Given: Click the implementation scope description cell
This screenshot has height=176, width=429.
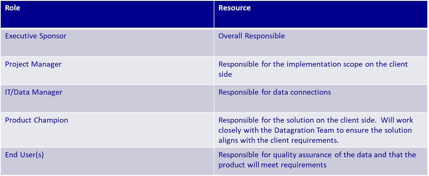Looking at the screenshot, I should (321, 71).
